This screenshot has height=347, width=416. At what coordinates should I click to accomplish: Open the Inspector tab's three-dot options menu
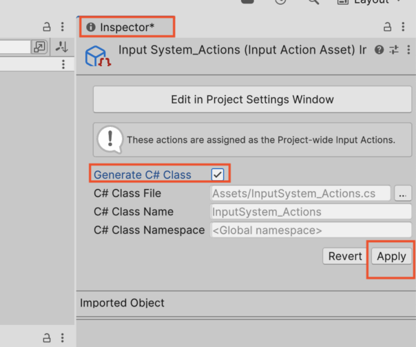(403, 27)
